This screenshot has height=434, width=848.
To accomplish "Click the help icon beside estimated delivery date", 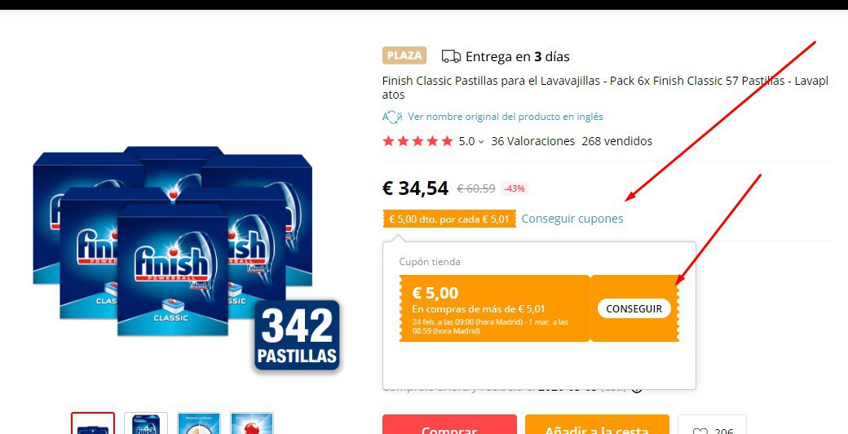I will 637,387.
